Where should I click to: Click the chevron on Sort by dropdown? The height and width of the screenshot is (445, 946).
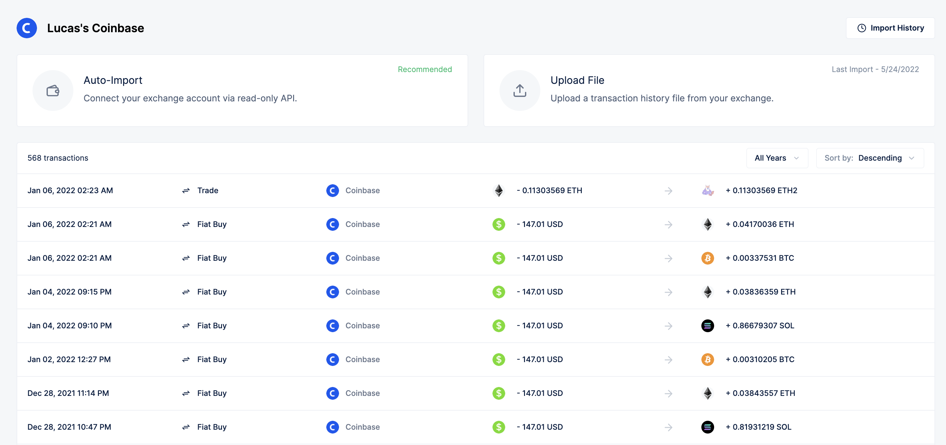(x=912, y=158)
